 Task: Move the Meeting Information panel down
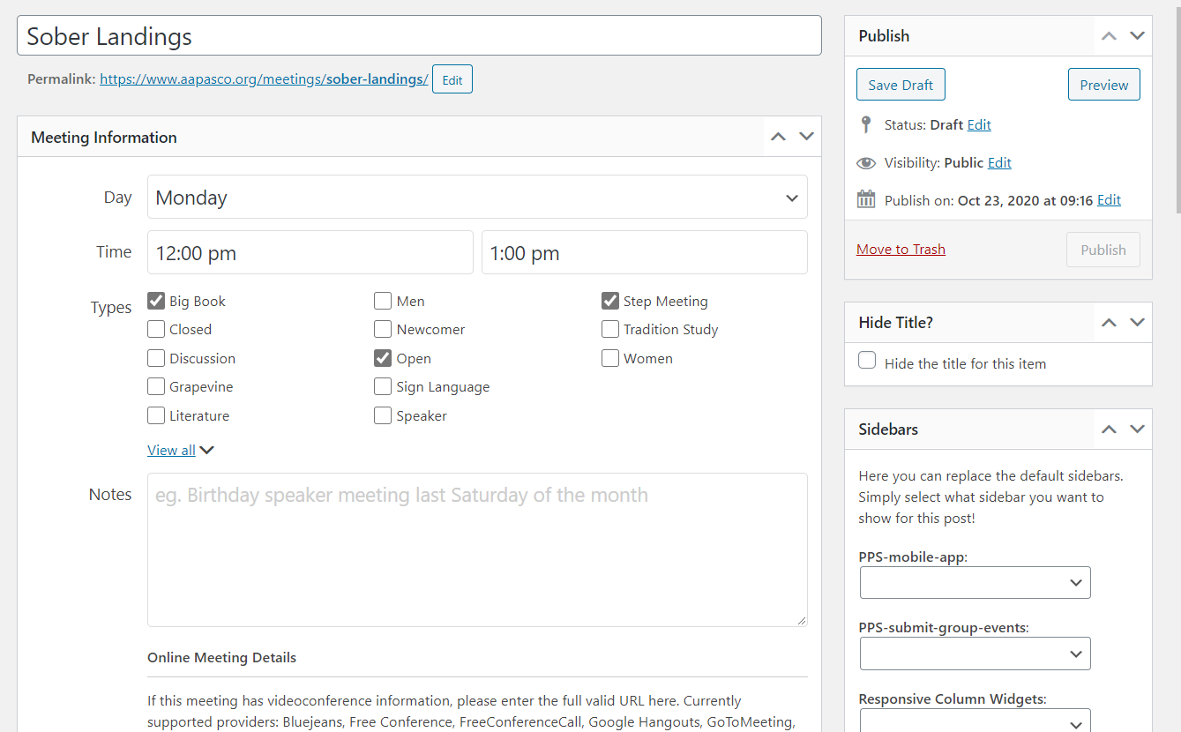pyautogui.click(x=806, y=137)
